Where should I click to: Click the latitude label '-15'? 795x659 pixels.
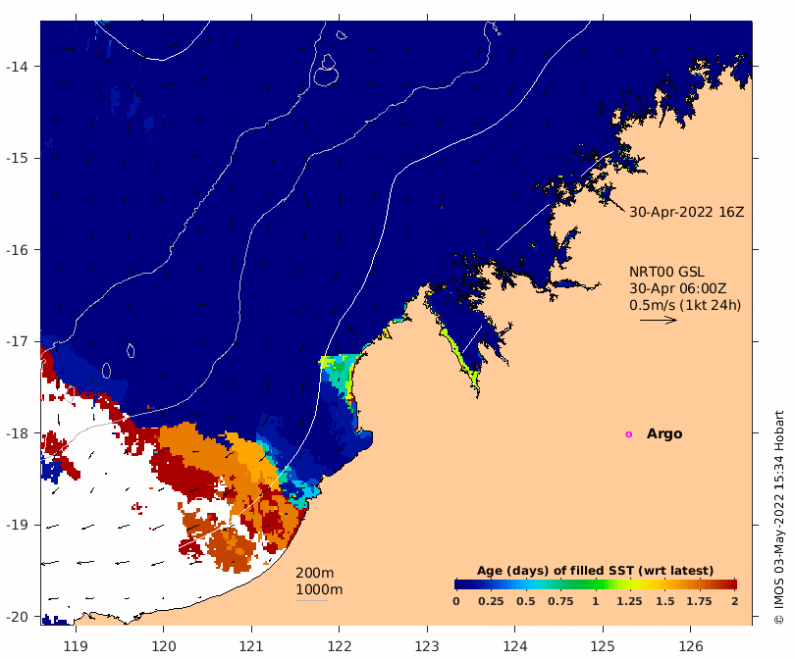pyautogui.click(x=17, y=158)
